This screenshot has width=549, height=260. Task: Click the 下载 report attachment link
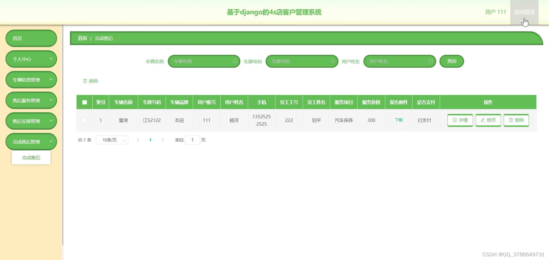tap(399, 120)
